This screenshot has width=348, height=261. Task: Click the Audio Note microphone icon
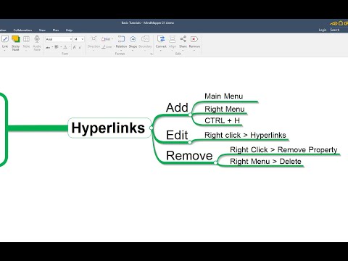37,39
